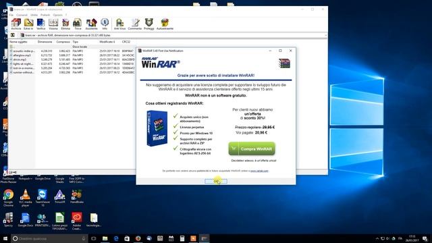Open the TeamViewer desktop shortcut
432x243 pixels.
43,198
